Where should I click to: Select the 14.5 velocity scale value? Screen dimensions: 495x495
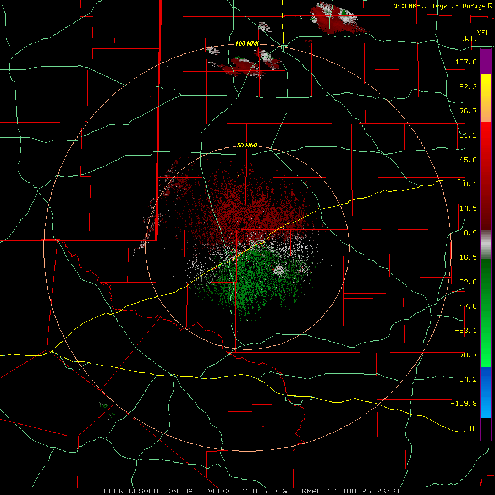[468, 208]
